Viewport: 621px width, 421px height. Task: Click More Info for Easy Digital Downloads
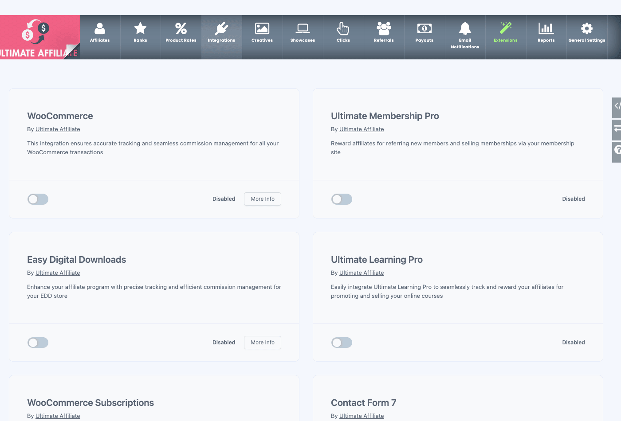263,343
